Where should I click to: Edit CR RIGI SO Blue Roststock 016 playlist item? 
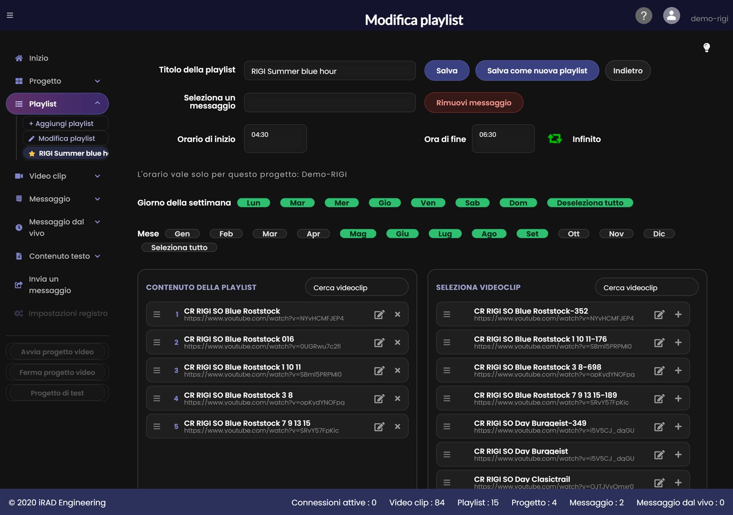click(379, 342)
